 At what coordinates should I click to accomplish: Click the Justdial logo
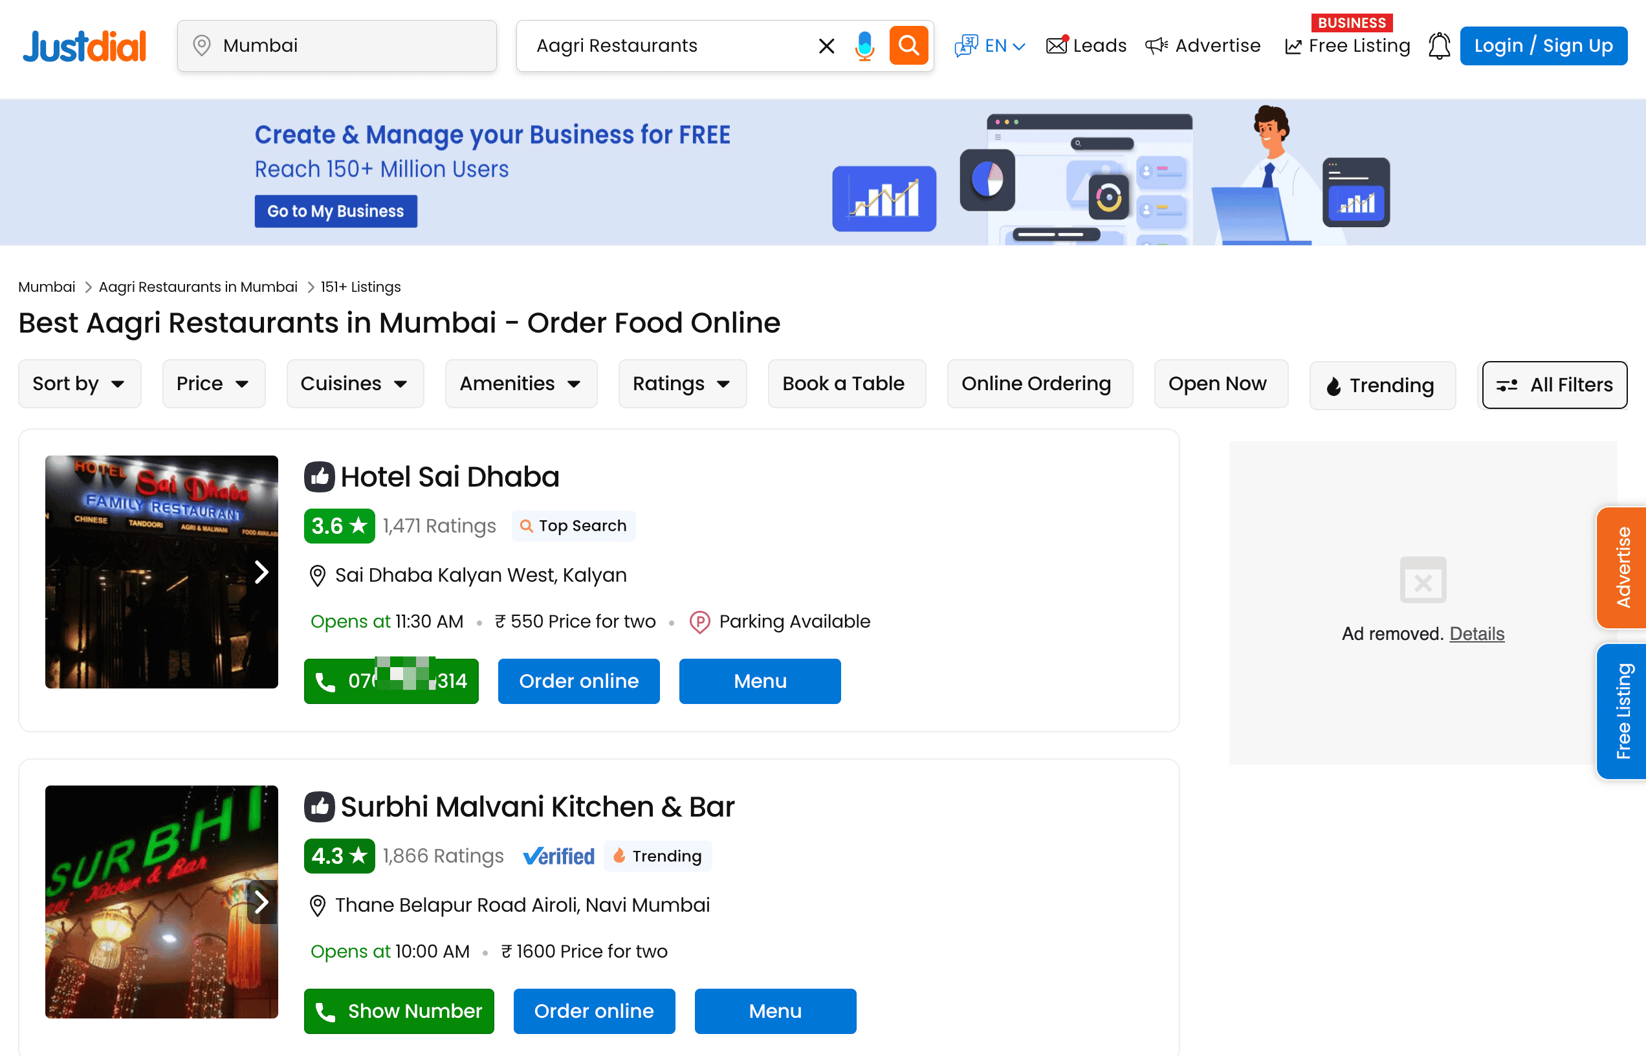(84, 46)
